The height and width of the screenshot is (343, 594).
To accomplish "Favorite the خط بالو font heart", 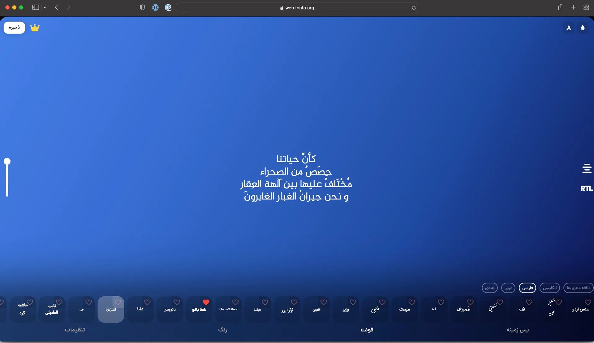I will click(206, 302).
